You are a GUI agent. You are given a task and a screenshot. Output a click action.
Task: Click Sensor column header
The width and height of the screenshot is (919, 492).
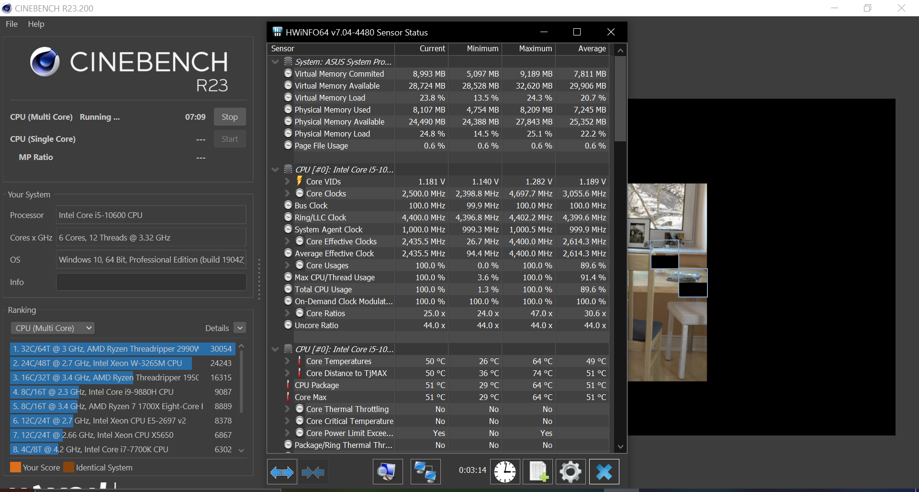(331, 48)
